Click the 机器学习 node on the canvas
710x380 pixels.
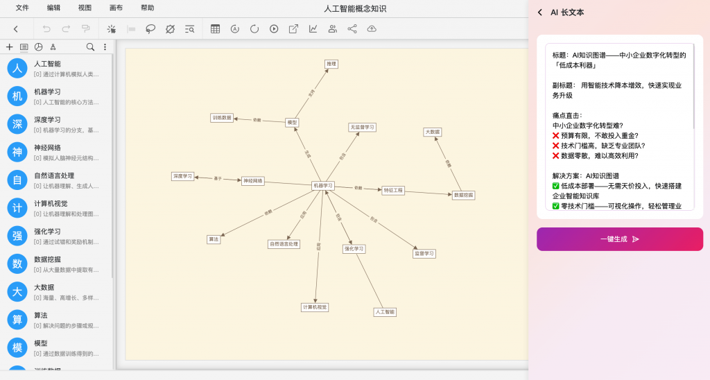(323, 186)
